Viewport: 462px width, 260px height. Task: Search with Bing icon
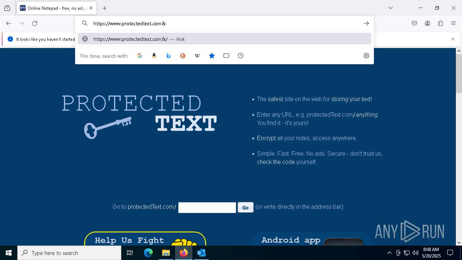pyautogui.click(x=169, y=56)
